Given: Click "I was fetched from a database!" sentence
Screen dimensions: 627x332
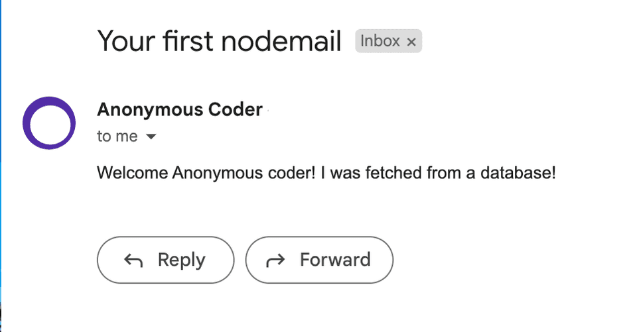Looking at the screenshot, I should [x=438, y=174].
